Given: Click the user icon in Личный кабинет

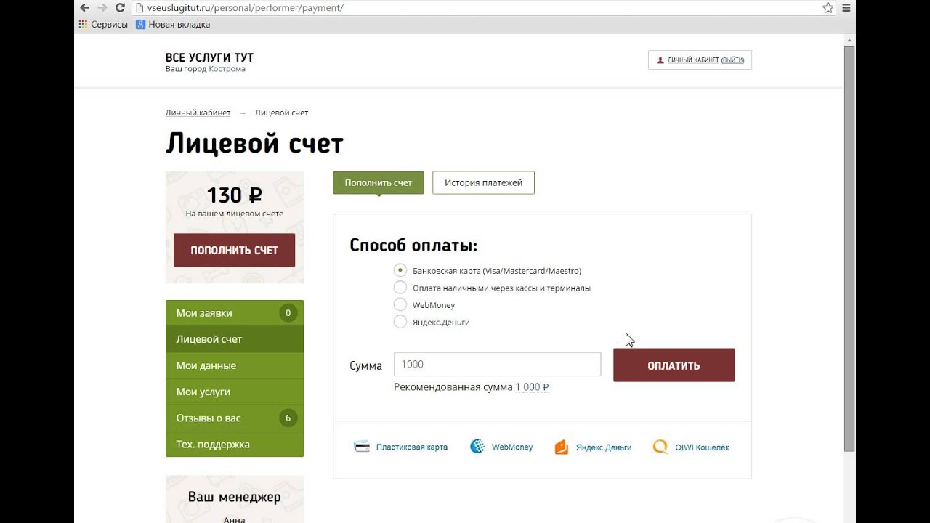Looking at the screenshot, I should (660, 60).
